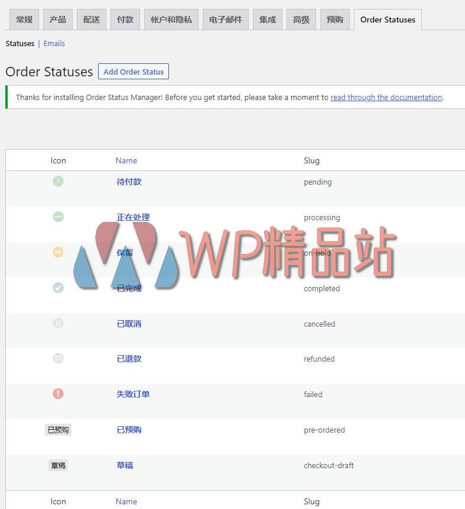The width and height of the screenshot is (465, 509).
Task: Open the 待付款 status name link
Action: (x=129, y=182)
